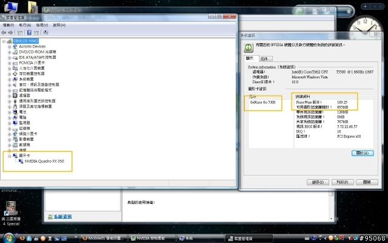Click the battery icon beside 電池

tap(15, 112)
